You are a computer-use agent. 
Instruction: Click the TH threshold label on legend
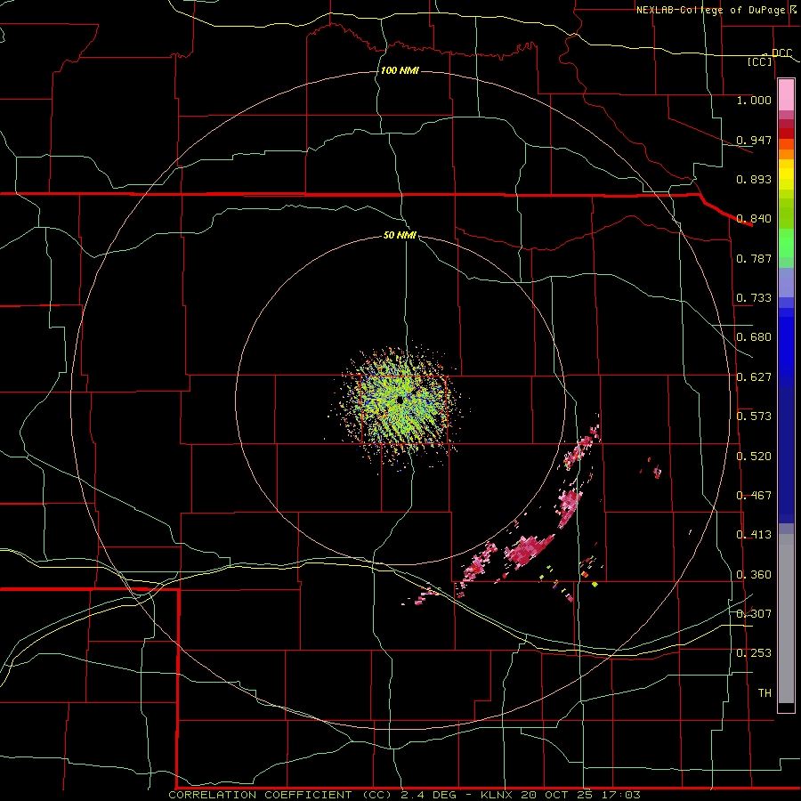pyautogui.click(x=765, y=693)
